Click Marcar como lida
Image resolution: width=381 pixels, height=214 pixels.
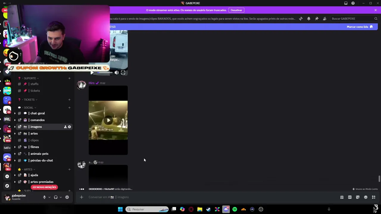360,27
